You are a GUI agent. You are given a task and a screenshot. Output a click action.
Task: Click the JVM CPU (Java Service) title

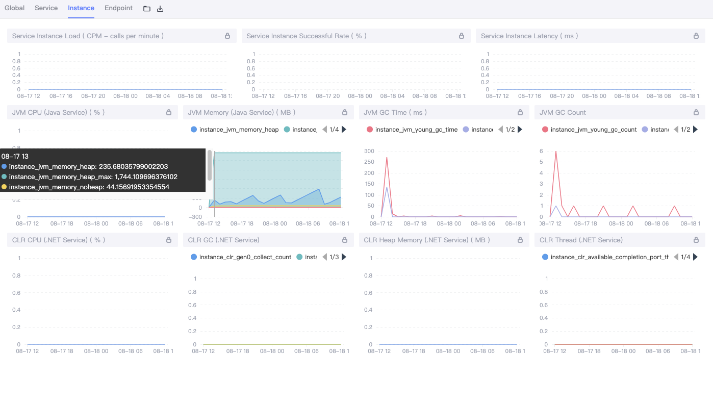tap(59, 112)
